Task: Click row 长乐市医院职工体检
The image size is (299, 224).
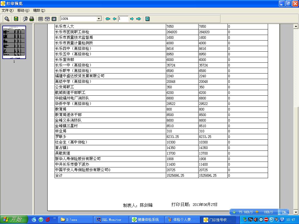Action: [161, 32]
